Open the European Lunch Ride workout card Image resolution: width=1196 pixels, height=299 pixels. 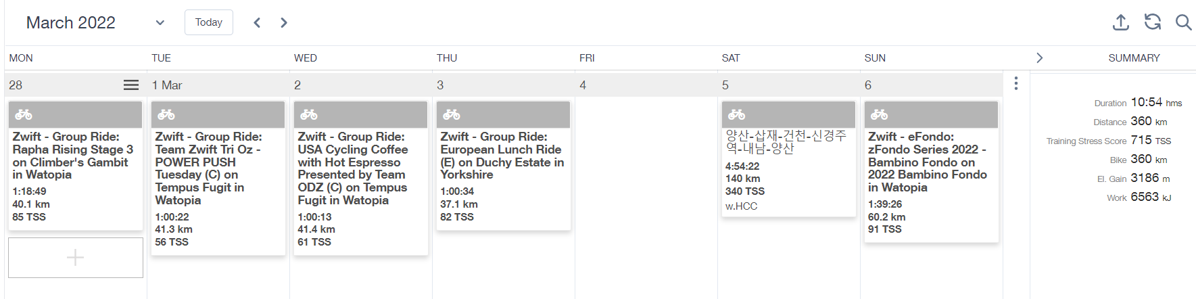[503, 166]
